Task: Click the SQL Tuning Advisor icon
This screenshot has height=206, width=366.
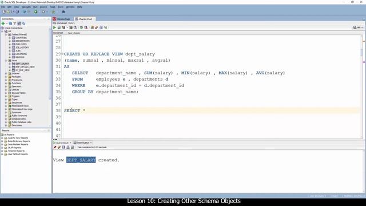Action: click(75, 27)
